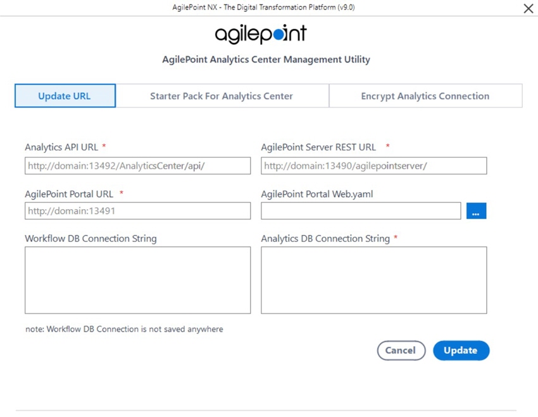
Task: Click the AgilePoint Portal Web.yaml label
Action: [x=317, y=194]
